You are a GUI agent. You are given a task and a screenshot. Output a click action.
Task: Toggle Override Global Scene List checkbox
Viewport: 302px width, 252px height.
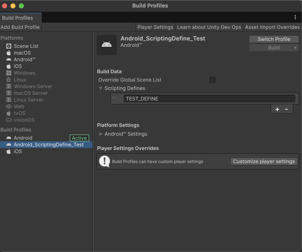[212, 80]
